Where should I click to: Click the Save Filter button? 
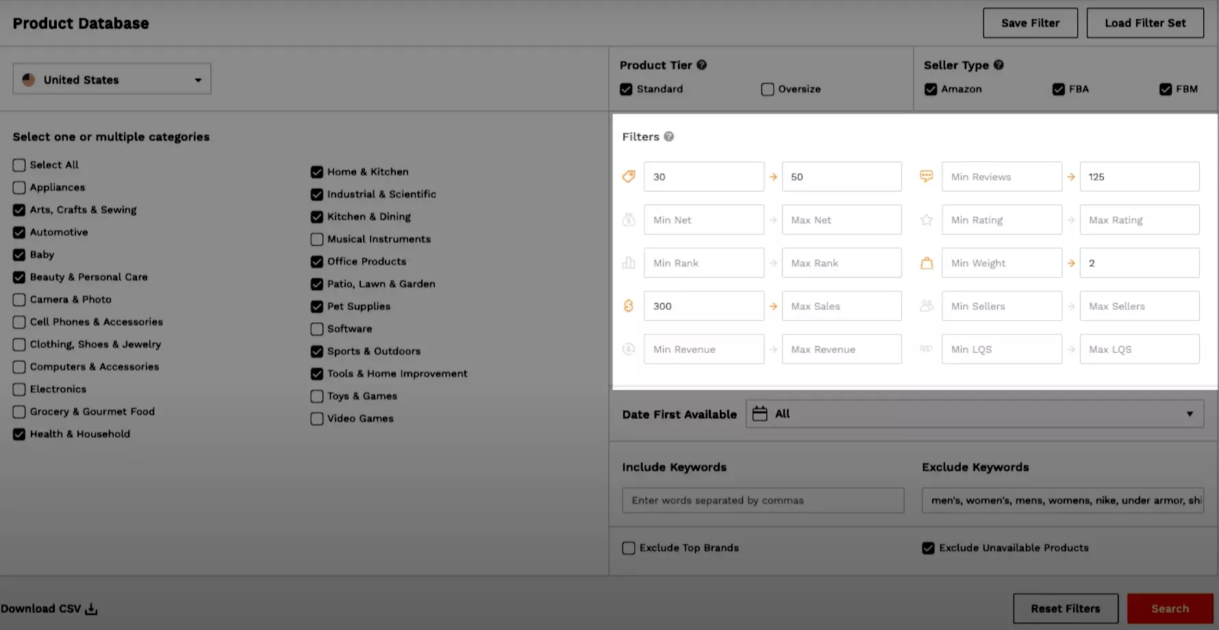1030,23
